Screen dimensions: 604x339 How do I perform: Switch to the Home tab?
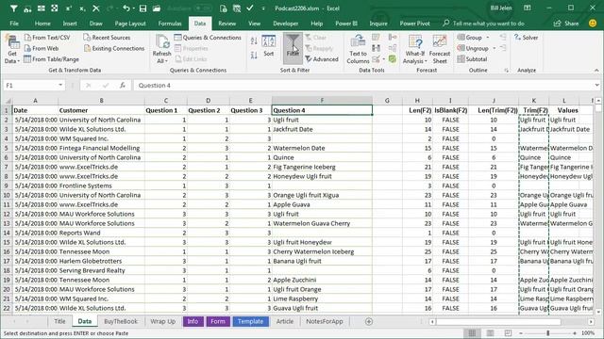pyautogui.click(x=42, y=24)
